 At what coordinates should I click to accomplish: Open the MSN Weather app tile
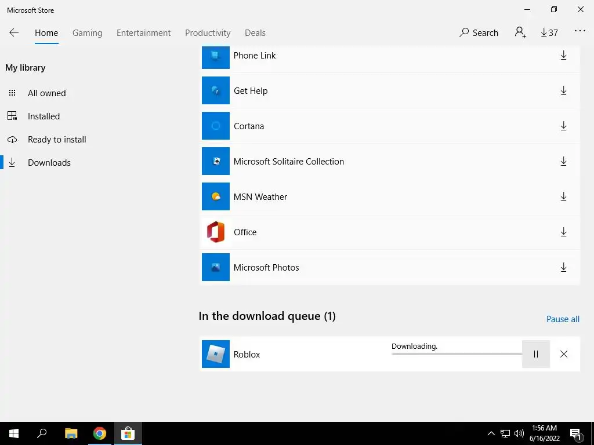[216, 196]
